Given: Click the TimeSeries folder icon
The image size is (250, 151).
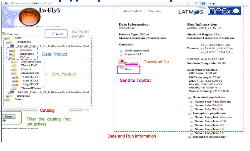Looking at the screenshot, I should (13, 54).
